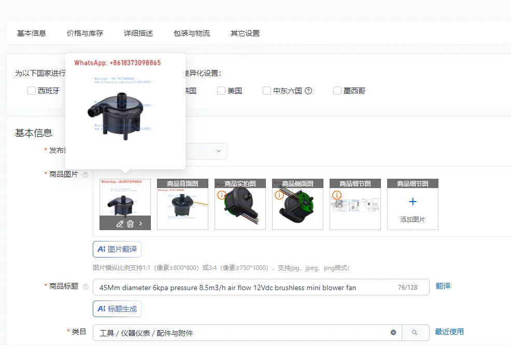Select the 商品背面图 thumbnail
The image size is (511, 357).
click(182, 204)
